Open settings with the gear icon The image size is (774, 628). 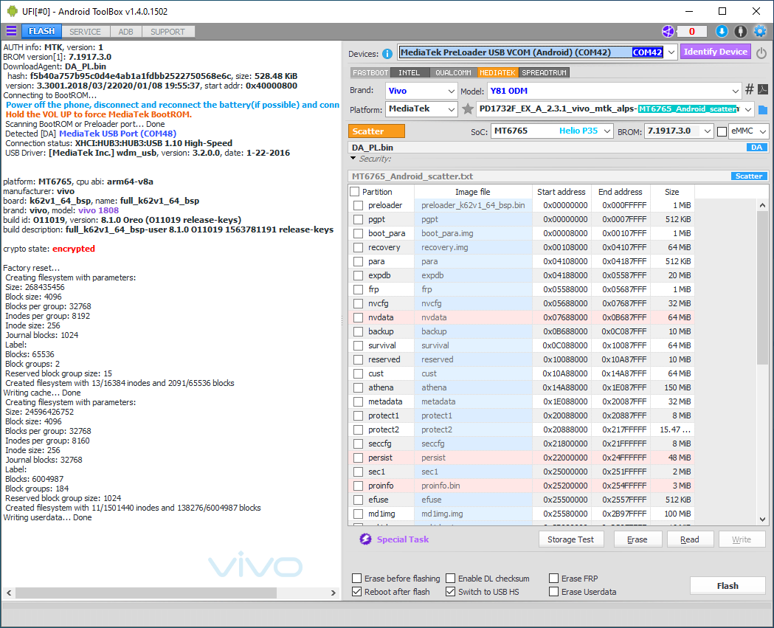pyautogui.click(x=760, y=31)
